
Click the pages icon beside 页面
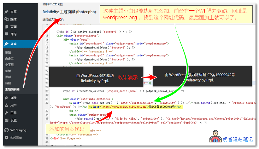click(x=6, y=27)
